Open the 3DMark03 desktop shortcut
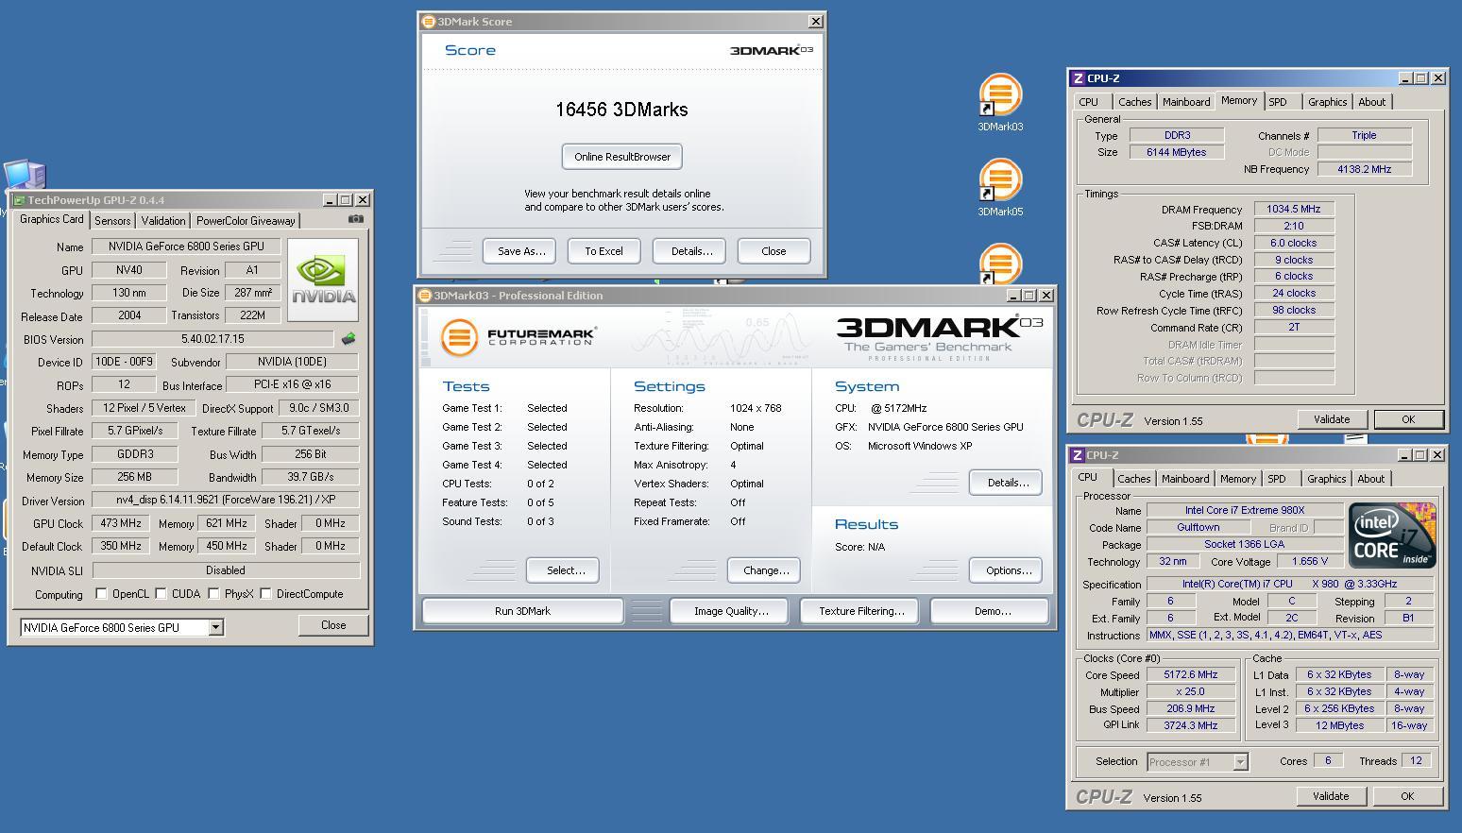Image resolution: width=1462 pixels, height=833 pixels. point(1000,102)
